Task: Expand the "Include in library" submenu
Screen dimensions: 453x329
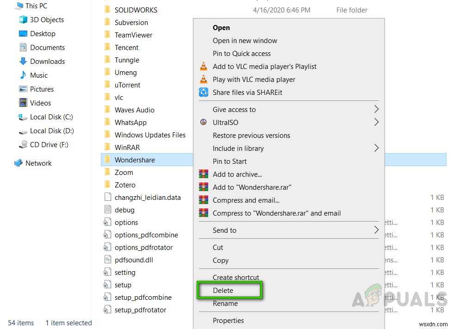Action: coord(239,148)
